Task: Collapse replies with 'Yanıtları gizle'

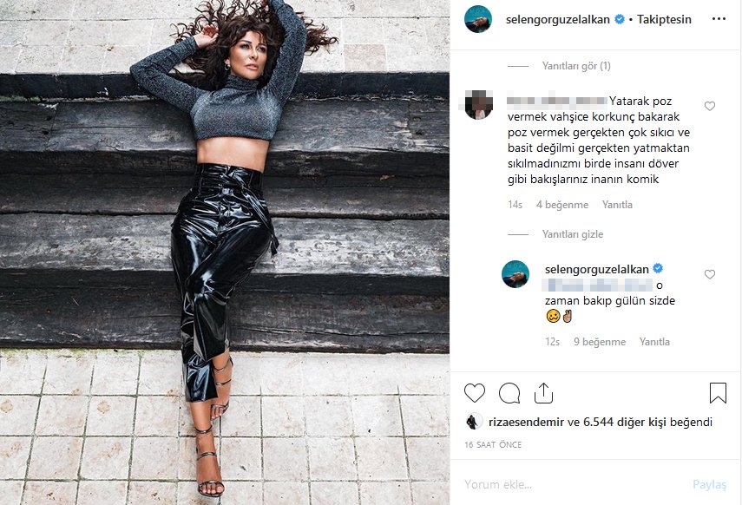Action: (x=573, y=233)
